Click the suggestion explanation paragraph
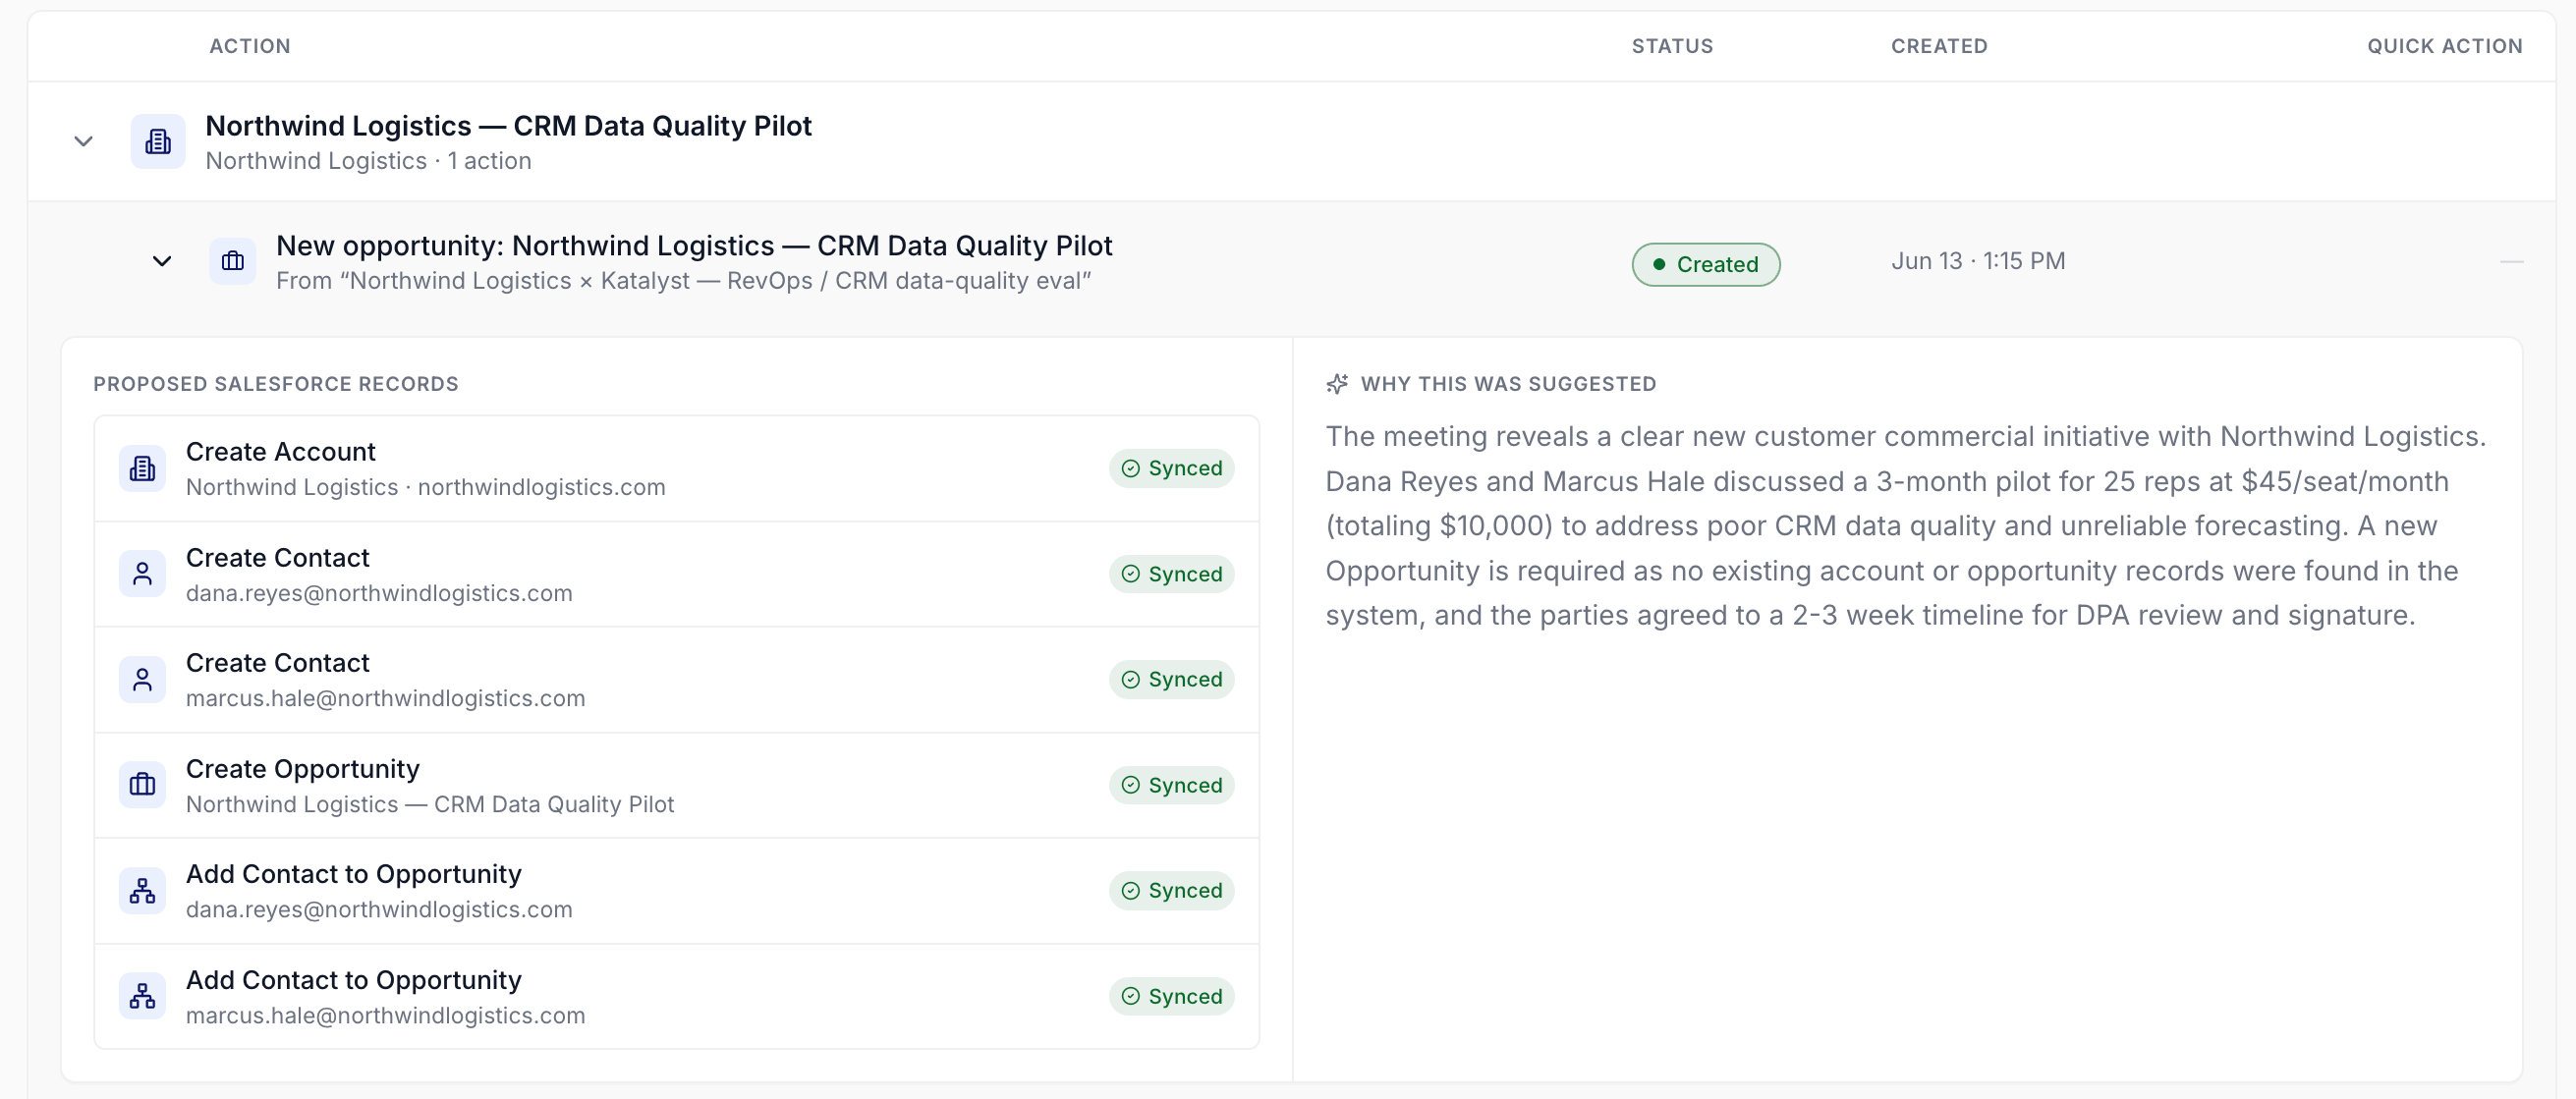The image size is (2576, 1099). point(1906,526)
